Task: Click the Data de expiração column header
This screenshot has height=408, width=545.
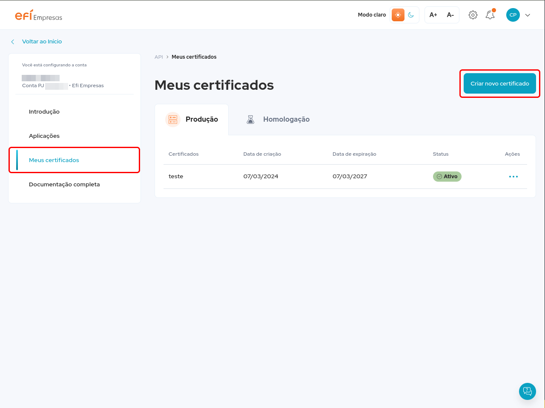Action: coord(354,154)
